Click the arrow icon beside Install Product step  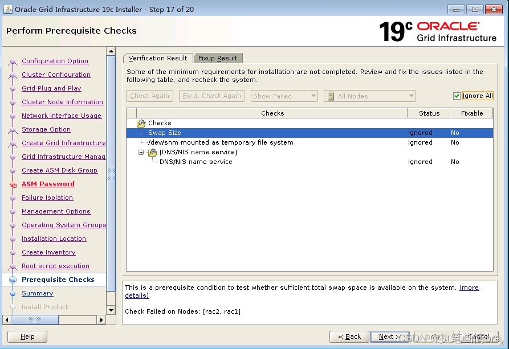coord(13,307)
